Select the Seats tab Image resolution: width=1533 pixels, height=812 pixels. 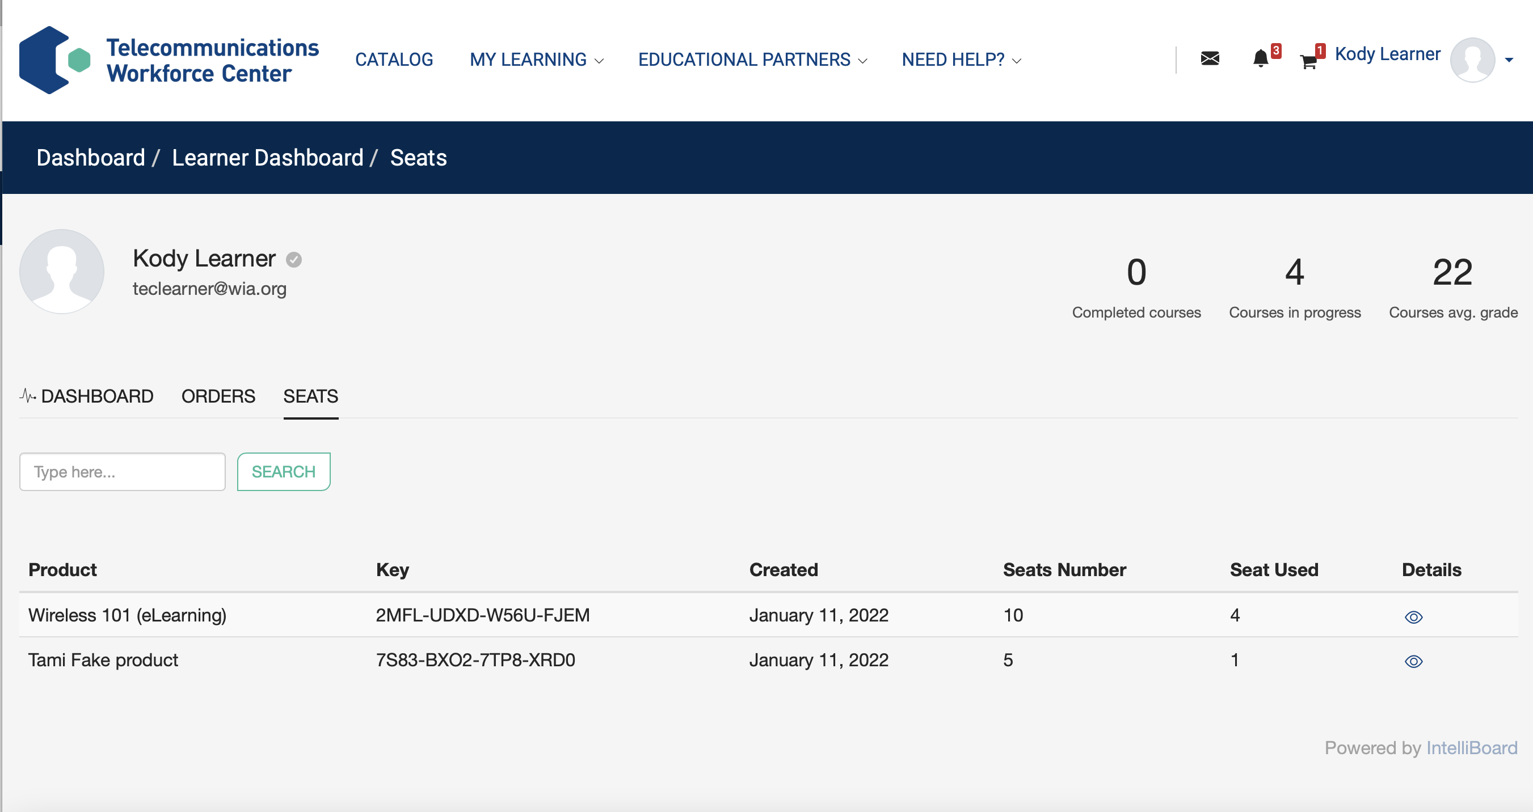click(310, 396)
